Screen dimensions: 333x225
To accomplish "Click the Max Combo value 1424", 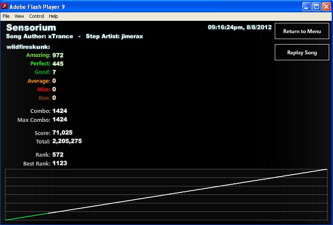I will click(59, 120).
